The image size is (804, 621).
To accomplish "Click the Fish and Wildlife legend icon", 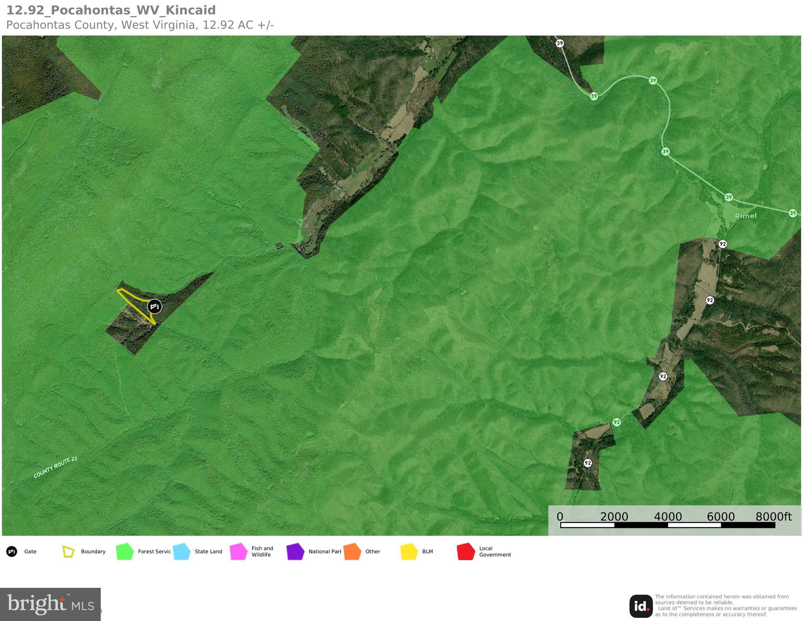I will click(238, 551).
